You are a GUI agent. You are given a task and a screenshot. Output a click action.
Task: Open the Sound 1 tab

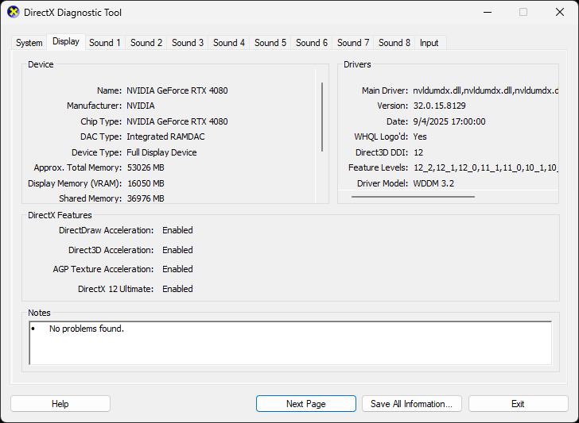tap(105, 43)
